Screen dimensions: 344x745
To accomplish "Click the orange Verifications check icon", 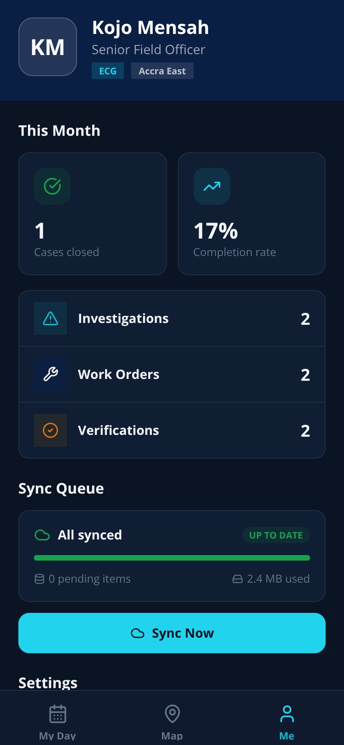I will (x=50, y=430).
